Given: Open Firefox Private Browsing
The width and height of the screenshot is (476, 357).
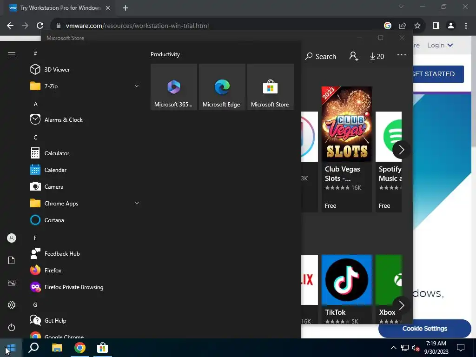Looking at the screenshot, I should (x=85, y=287).
